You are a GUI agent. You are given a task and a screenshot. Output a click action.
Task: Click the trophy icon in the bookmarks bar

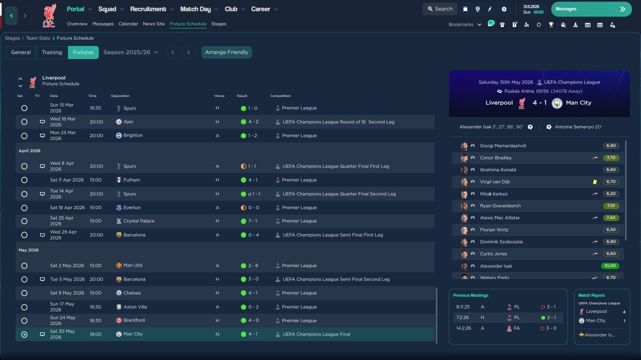551,24
